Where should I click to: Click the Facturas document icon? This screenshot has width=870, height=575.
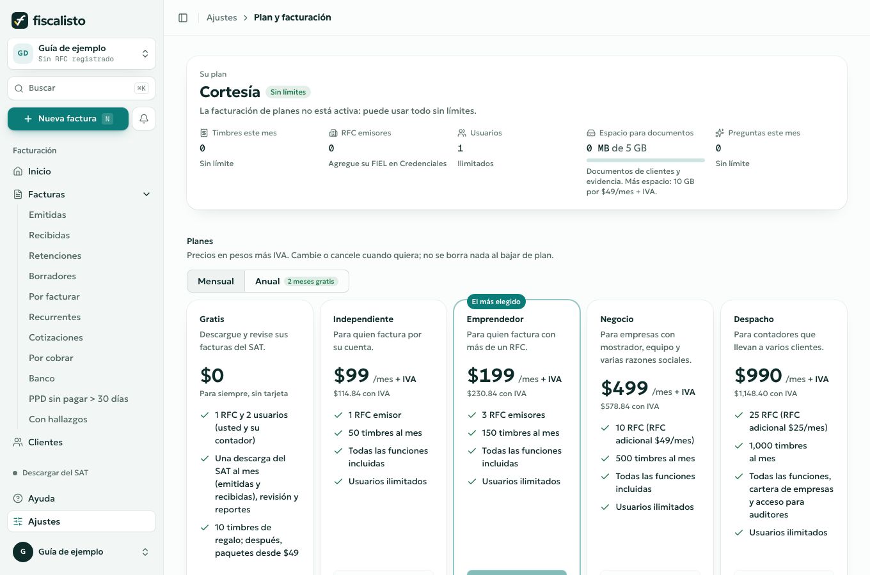click(18, 194)
